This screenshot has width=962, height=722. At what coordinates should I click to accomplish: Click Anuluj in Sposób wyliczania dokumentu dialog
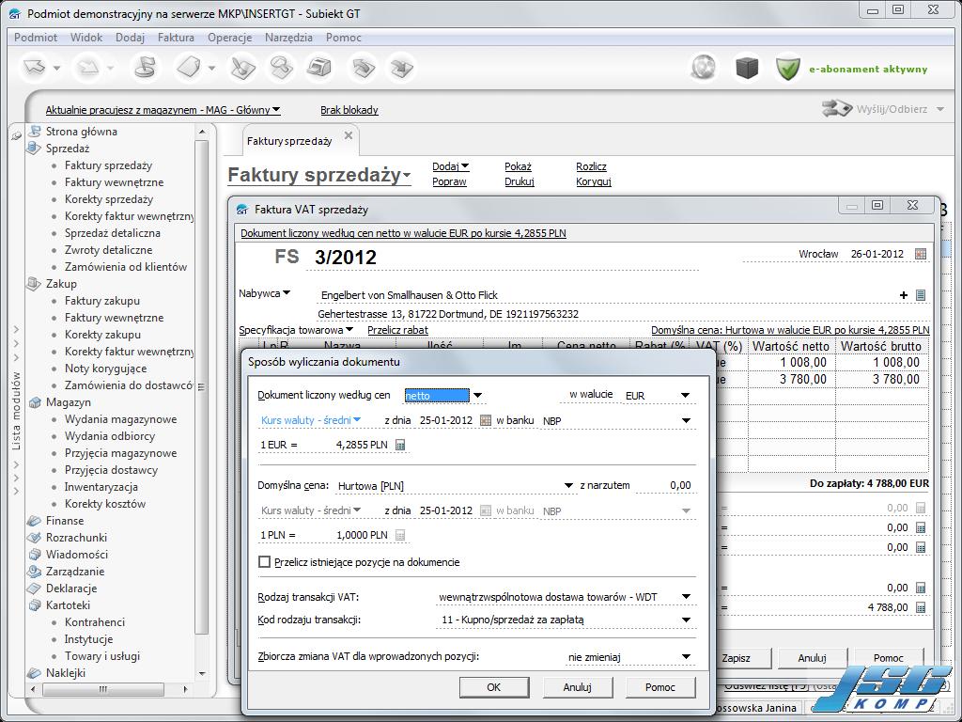click(577, 687)
